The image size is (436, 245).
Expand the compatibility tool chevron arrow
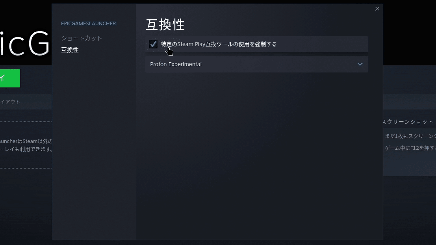pyautogui.click(x=360, y=64)
